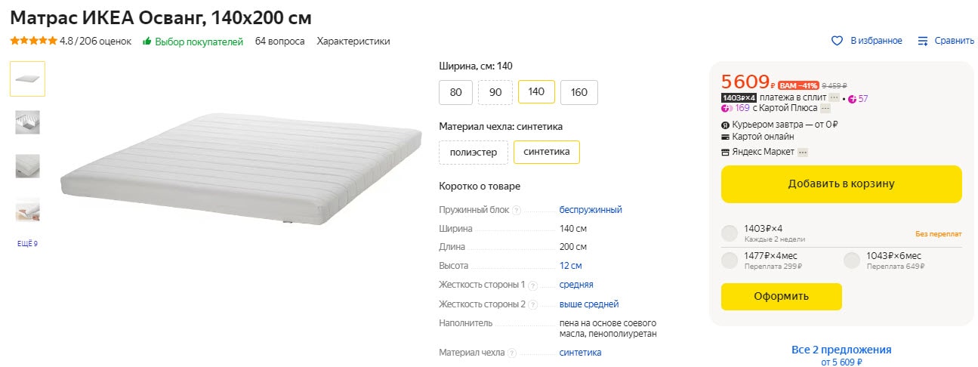The image size is (978, 367).
Task: Select the 1477₽×4мес installment option
Action: coord(730,261)
